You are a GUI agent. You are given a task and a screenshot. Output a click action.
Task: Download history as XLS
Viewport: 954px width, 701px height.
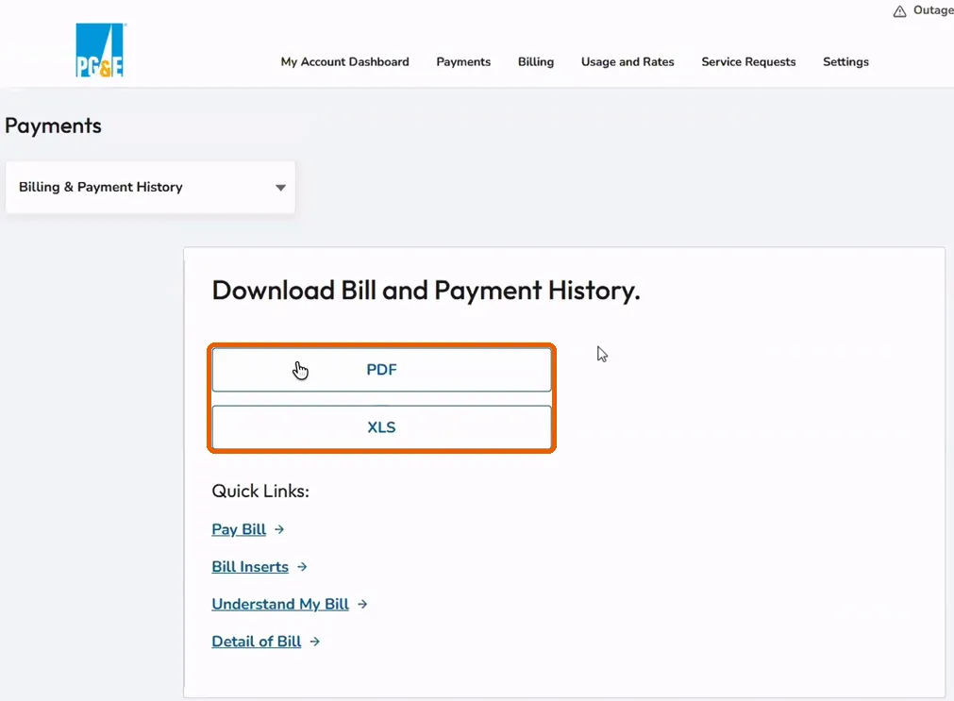point(381,427)
